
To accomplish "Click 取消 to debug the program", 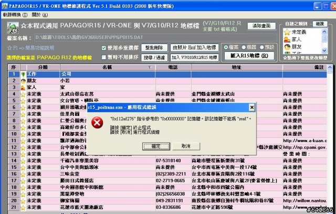I will (x=186, y=146).
